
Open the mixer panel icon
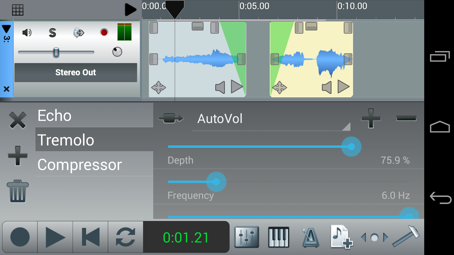tap(247, 237)
